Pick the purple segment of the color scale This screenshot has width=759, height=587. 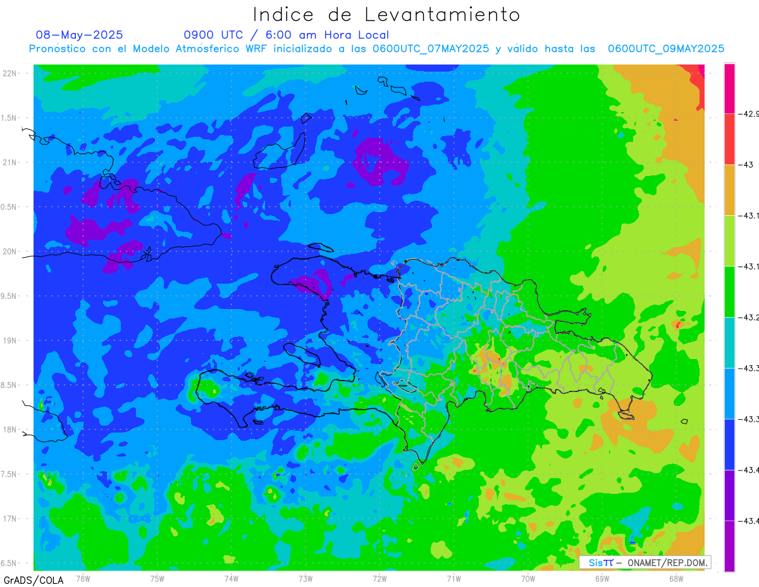point(729,495)
